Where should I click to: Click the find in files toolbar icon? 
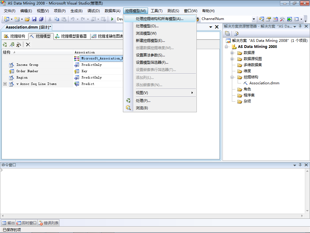click(261, 19)
